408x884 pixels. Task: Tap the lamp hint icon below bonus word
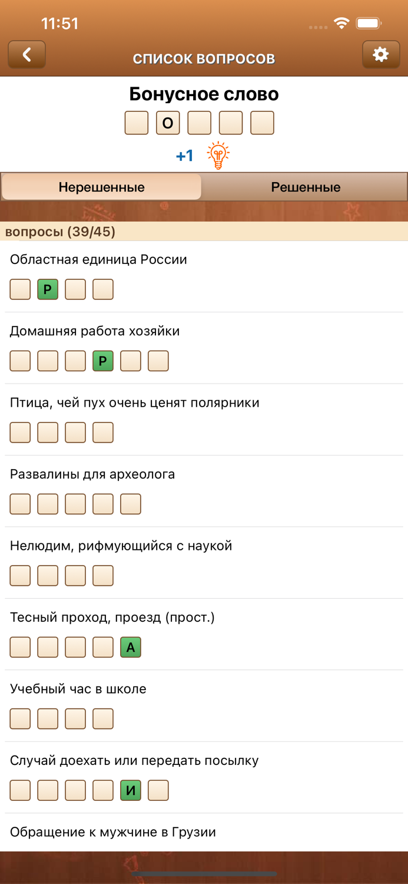pos(218,154)
